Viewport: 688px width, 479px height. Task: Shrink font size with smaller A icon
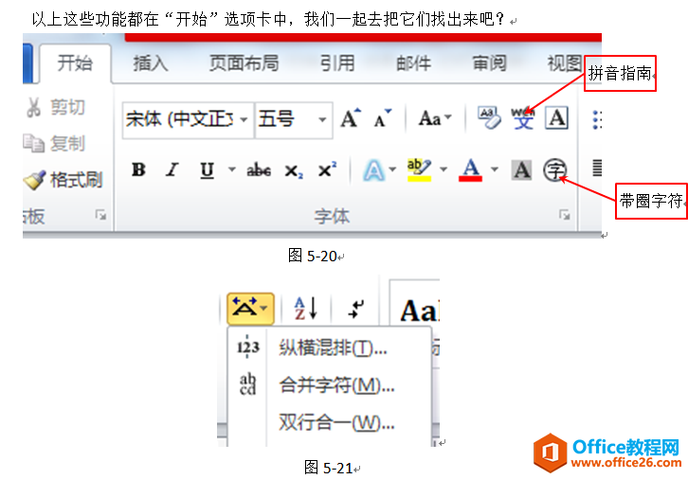pyautogui.click(x=383, y=118)
